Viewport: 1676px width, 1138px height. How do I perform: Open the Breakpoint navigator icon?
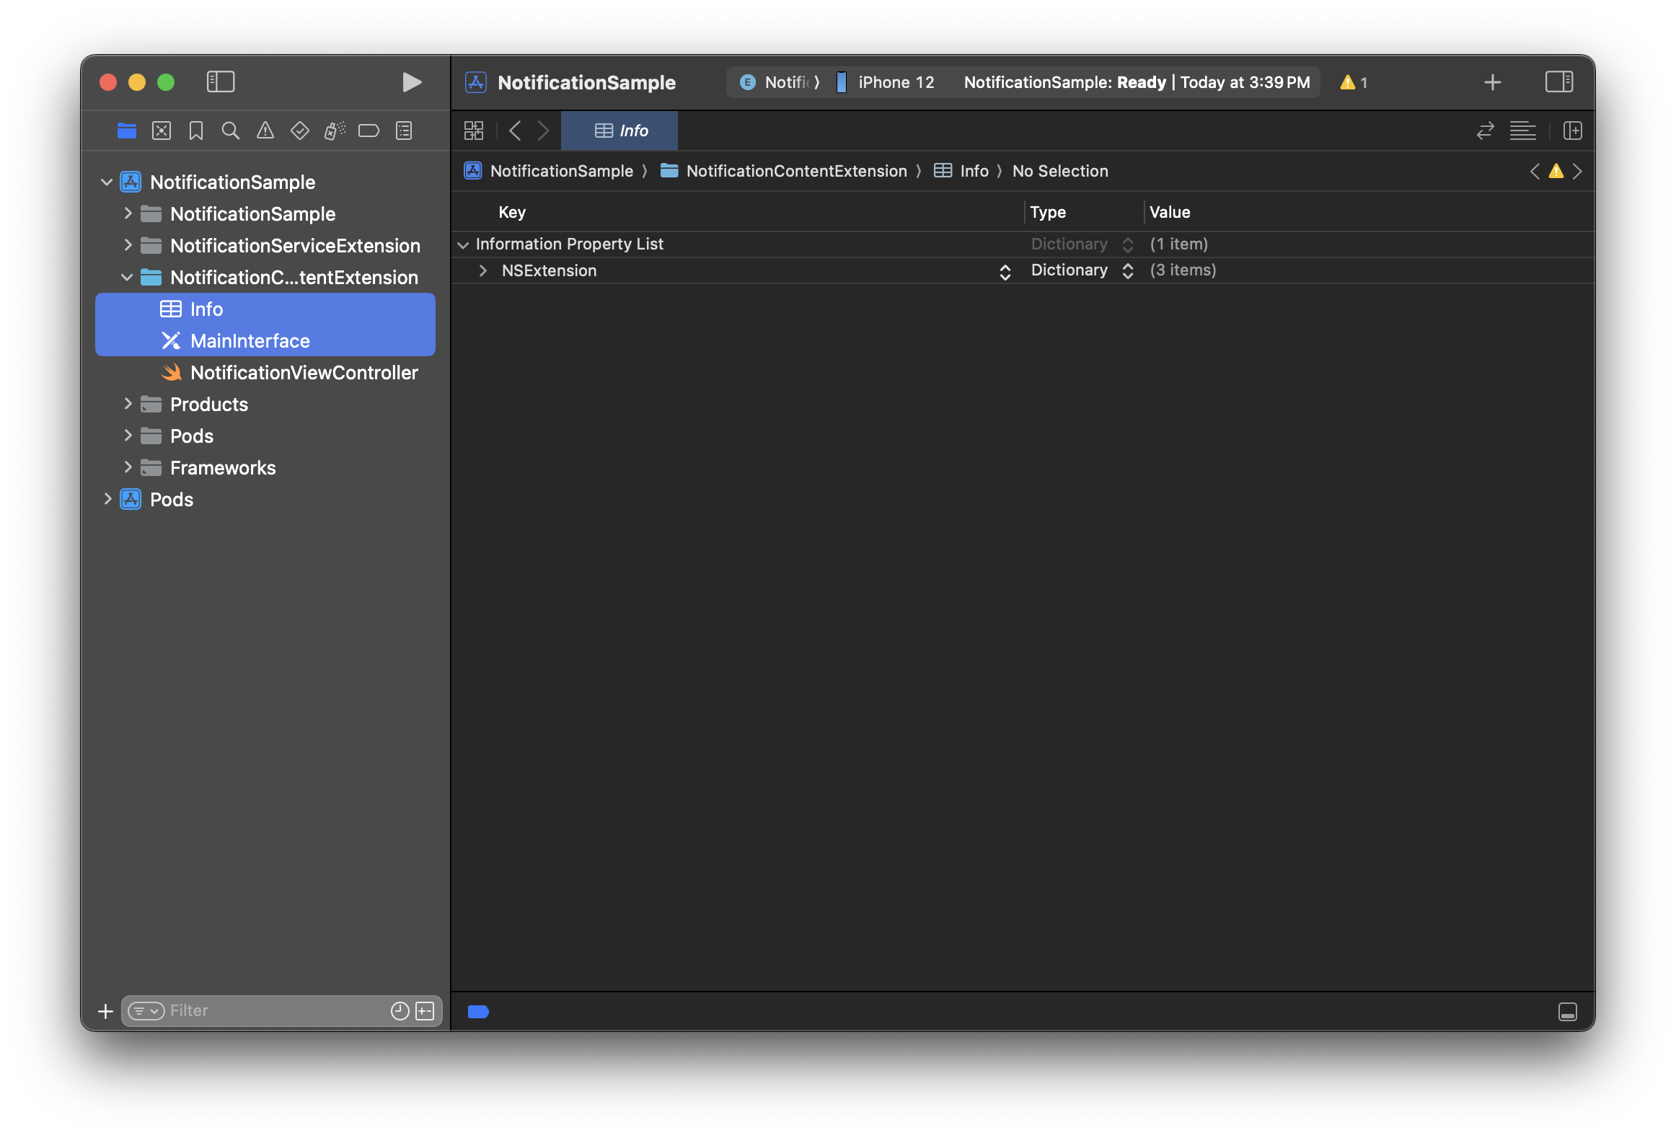click(x=369, y=131)
